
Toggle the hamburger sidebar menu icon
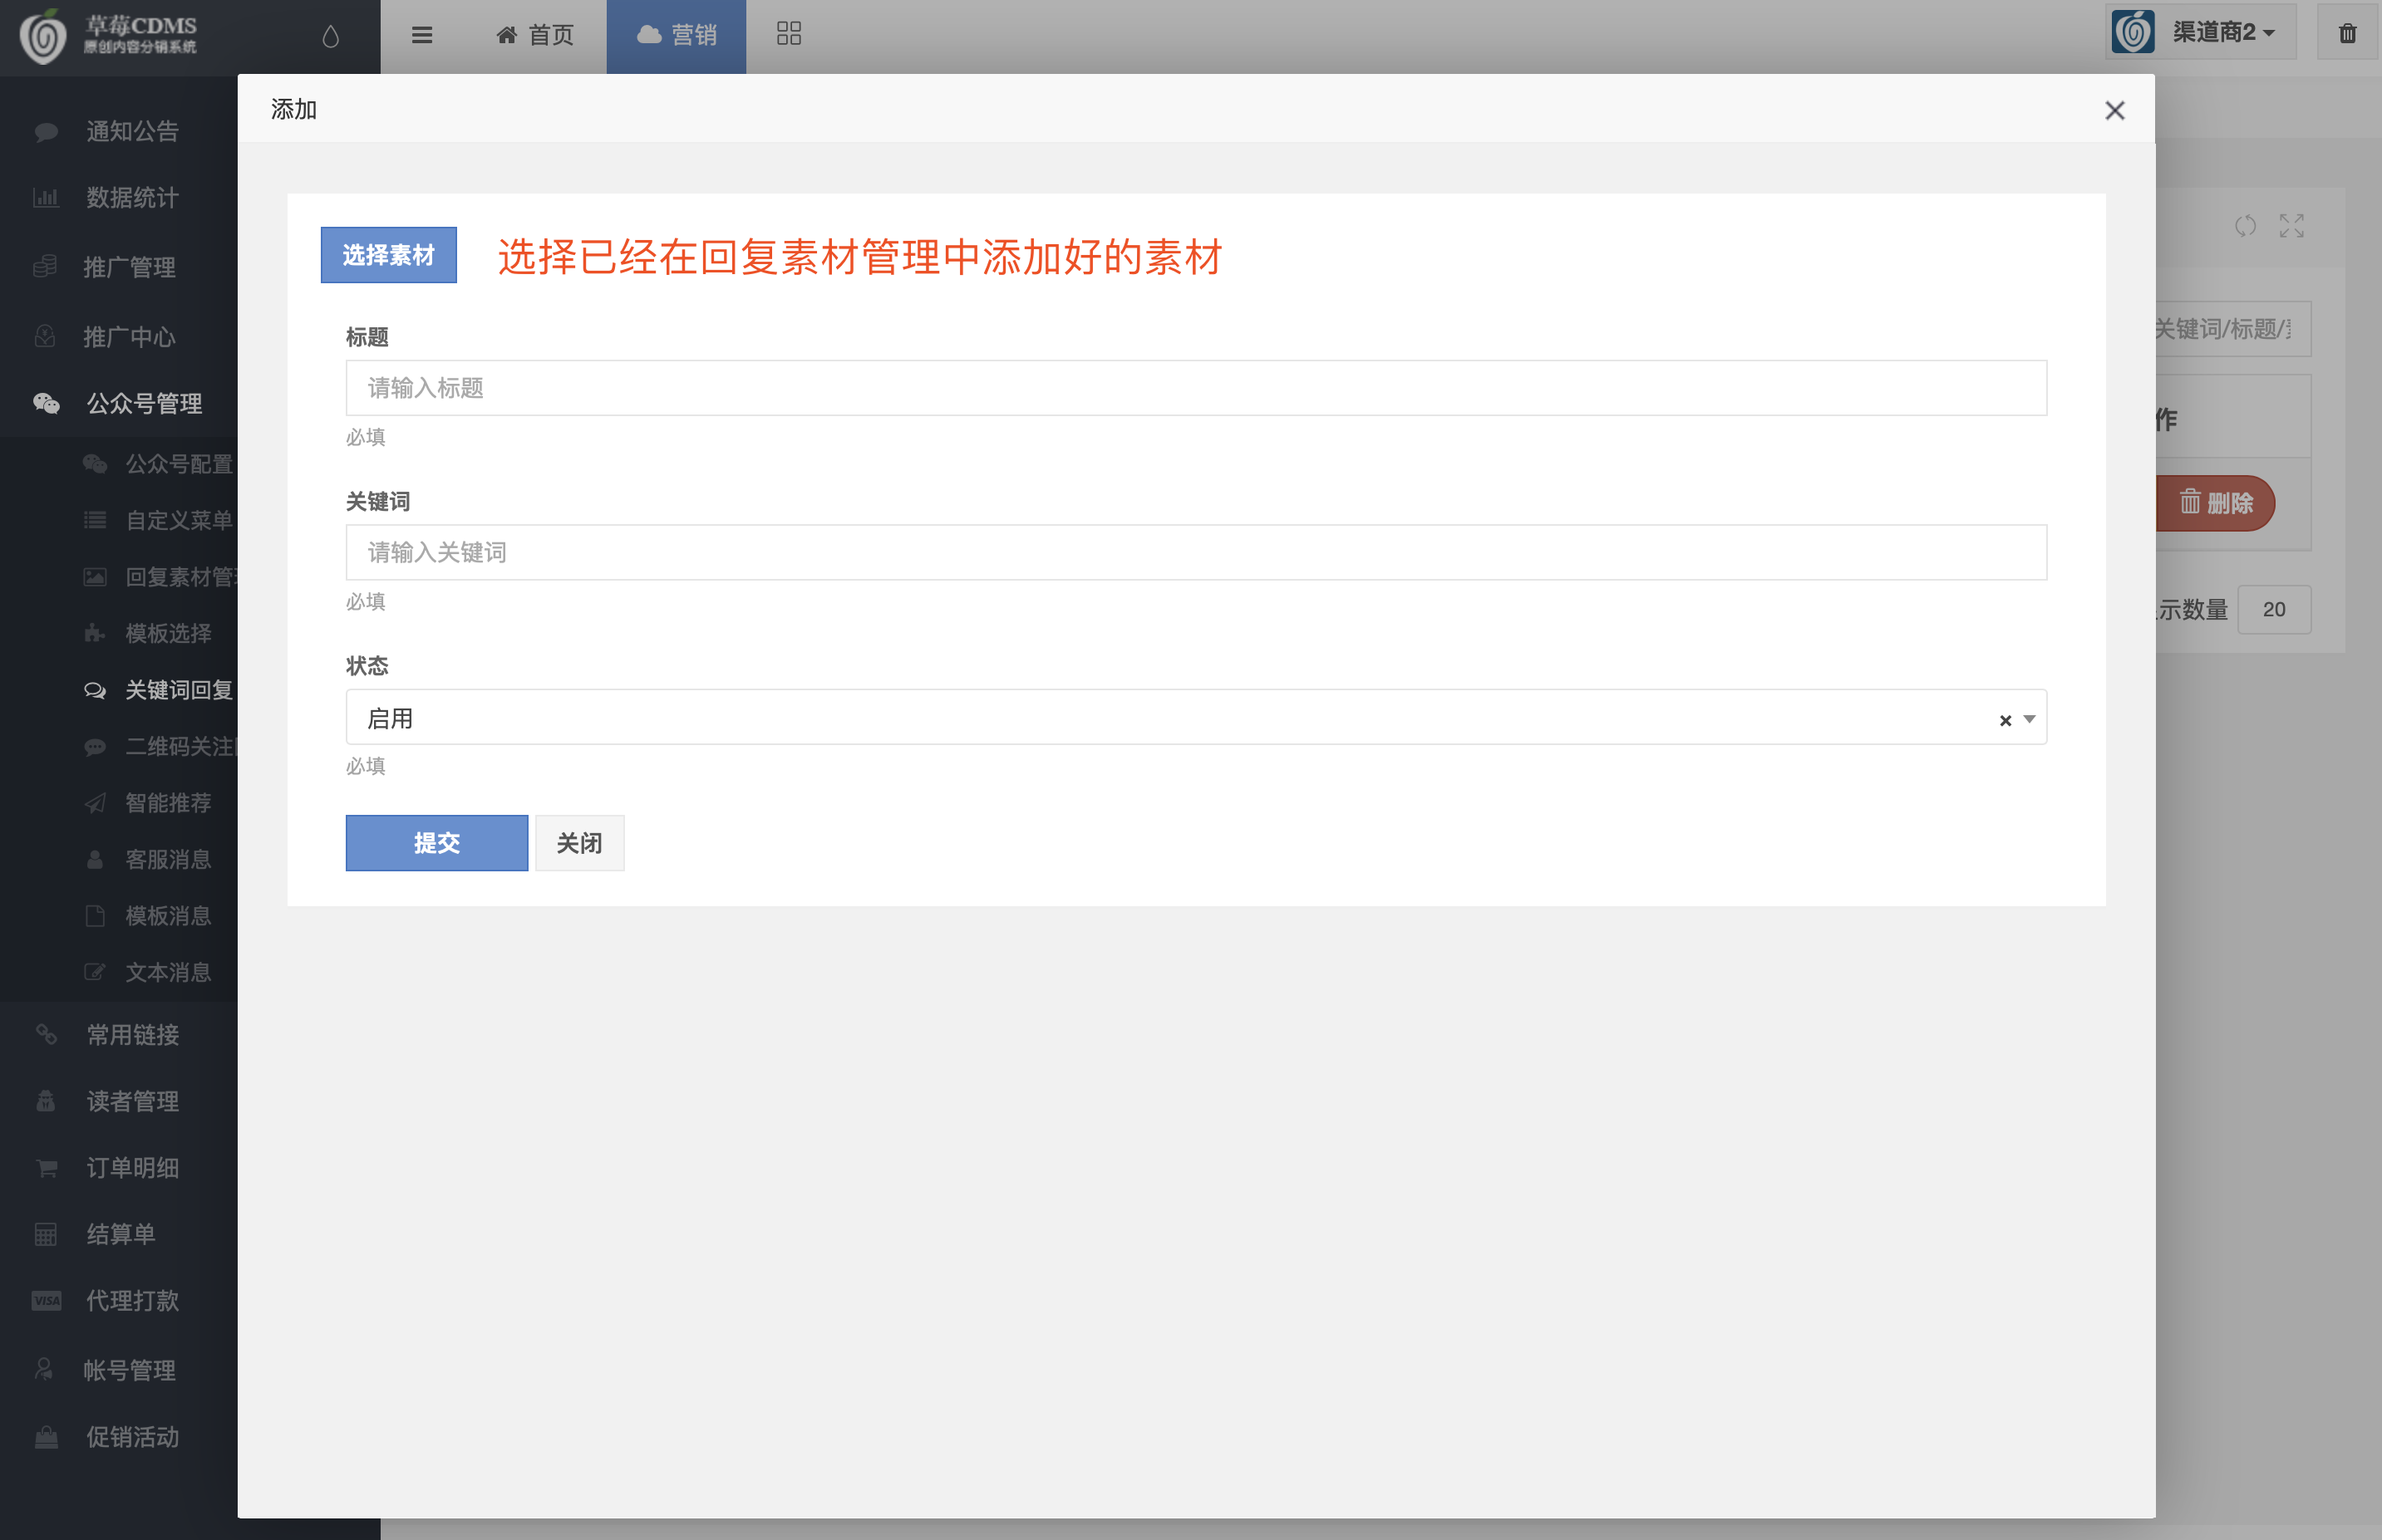coord(422,35)
